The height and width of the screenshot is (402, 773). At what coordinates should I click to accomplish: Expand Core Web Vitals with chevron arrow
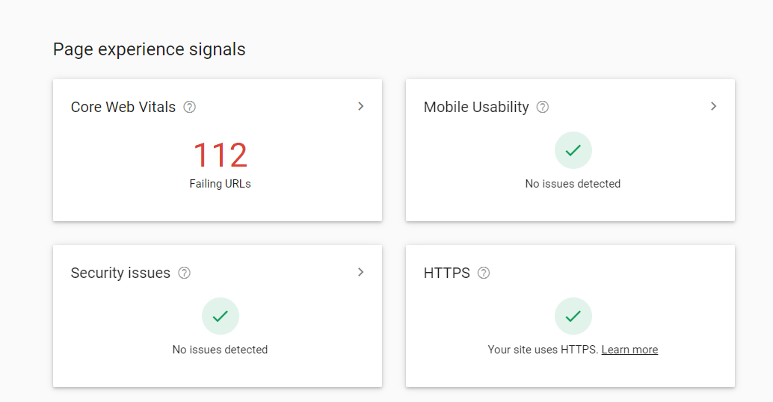361,106
